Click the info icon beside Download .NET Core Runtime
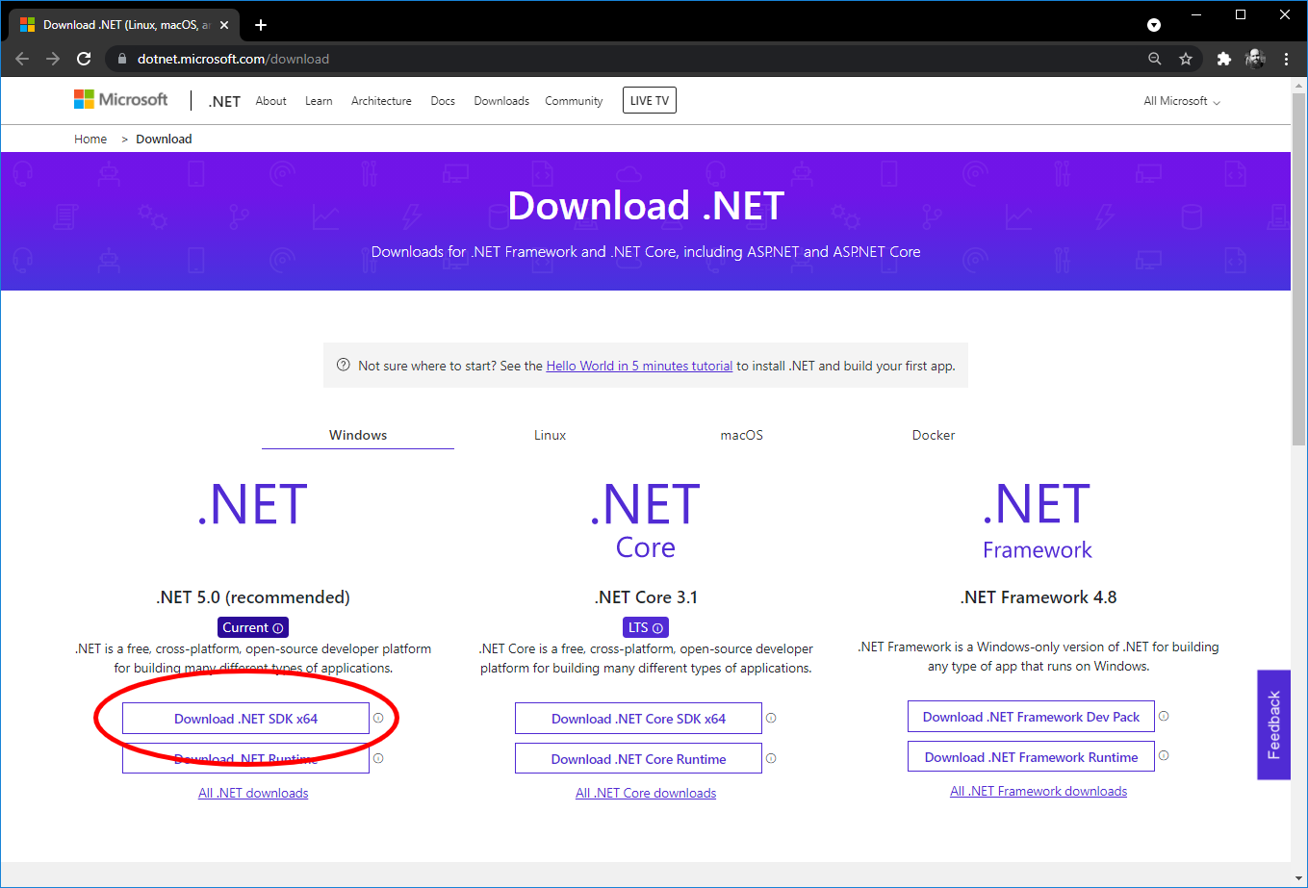1308x888 pixels. (771, 758)
